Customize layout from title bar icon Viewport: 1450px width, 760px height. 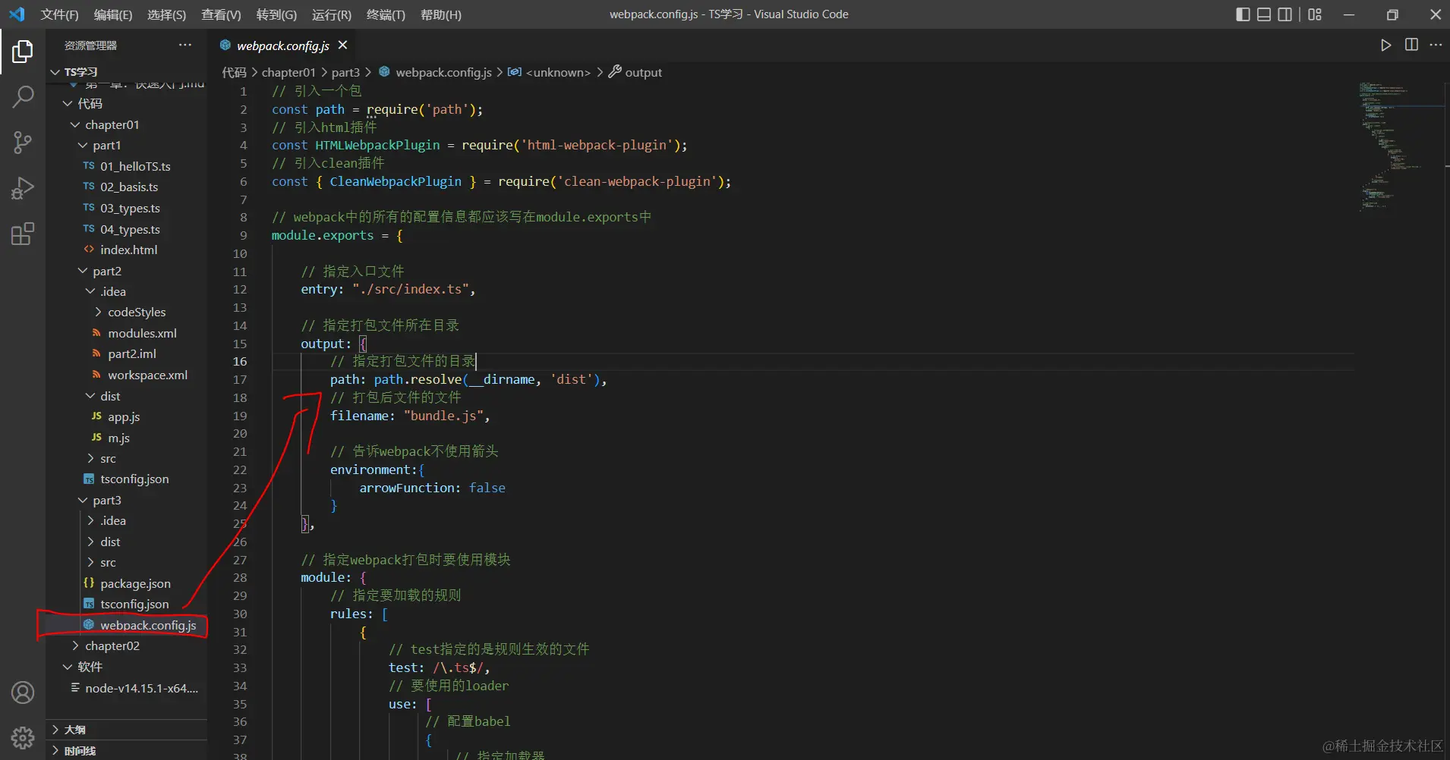click(1315, 14)
